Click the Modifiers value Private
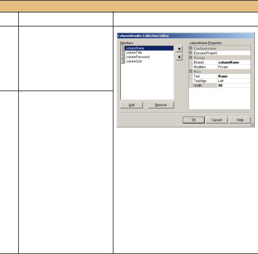The height and width of the screenshot is (254, 258). (234, 67)
